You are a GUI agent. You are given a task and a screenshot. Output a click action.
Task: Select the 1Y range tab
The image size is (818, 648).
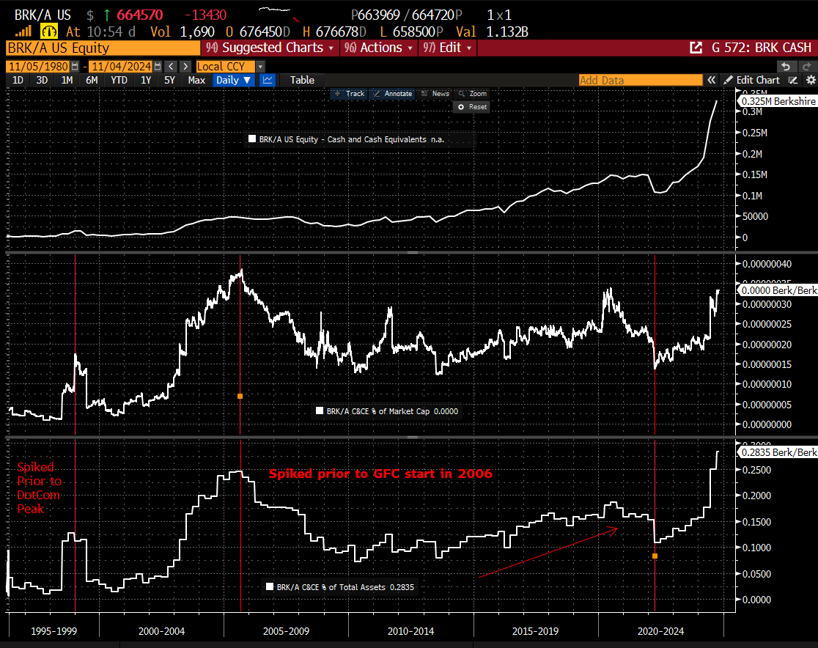click(146, 81)
